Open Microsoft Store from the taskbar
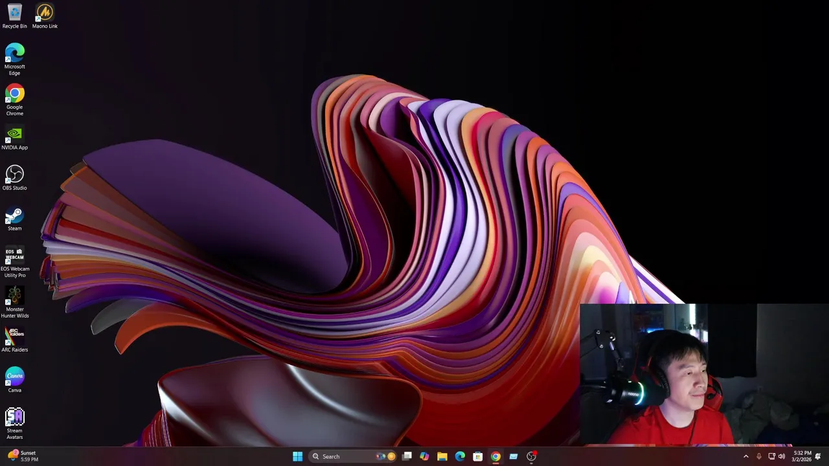This screenshot has height=466, width=829. 477,456
